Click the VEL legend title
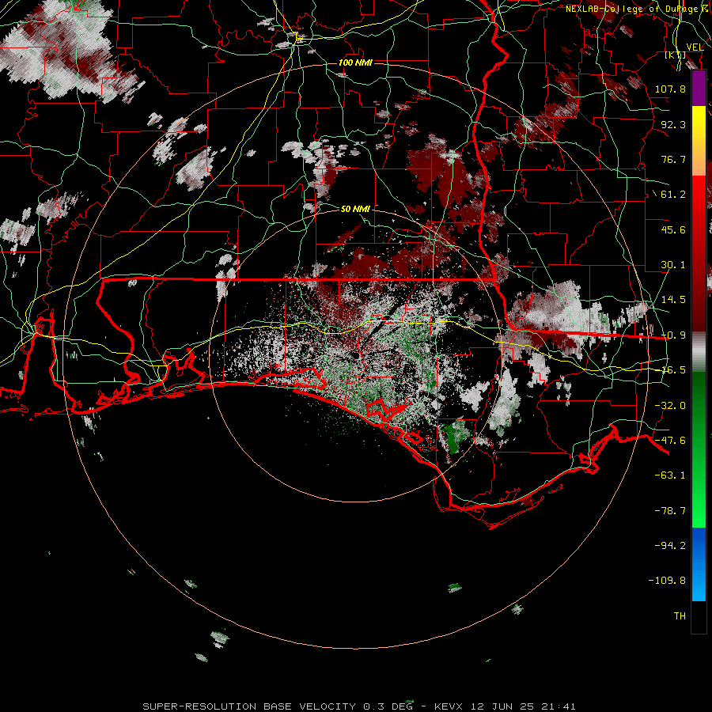The width and height of the screenshot is (712, 712). pyautogui.click(x=695, y=47)
